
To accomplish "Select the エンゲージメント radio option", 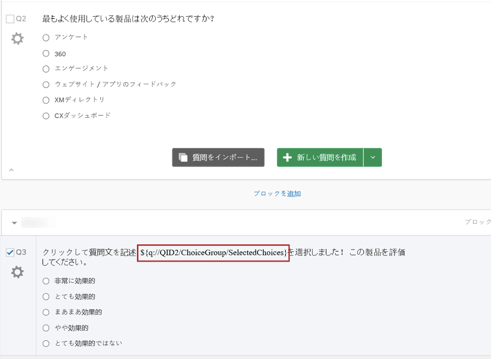I will click(46, 69).
